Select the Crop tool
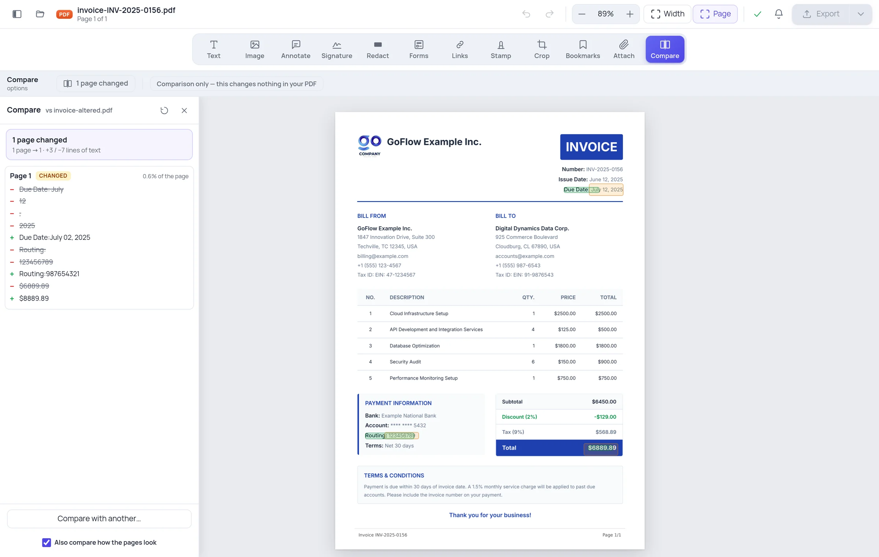This screenshot has height=557, width=879. pos(542,49)
